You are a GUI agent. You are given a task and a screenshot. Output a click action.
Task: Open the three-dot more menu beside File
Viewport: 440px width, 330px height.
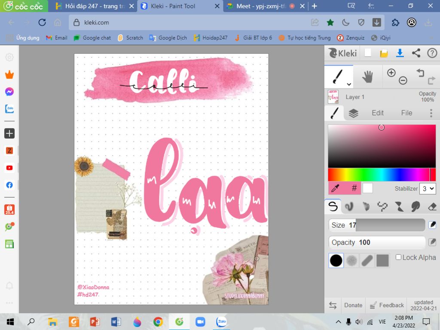[431, 113]
